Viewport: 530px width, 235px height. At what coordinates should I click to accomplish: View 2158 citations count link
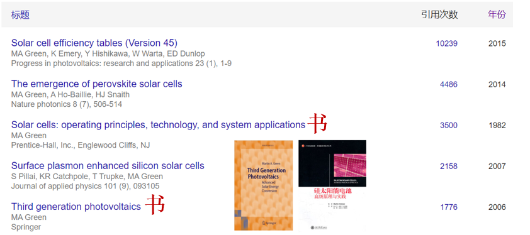[449, 166]
